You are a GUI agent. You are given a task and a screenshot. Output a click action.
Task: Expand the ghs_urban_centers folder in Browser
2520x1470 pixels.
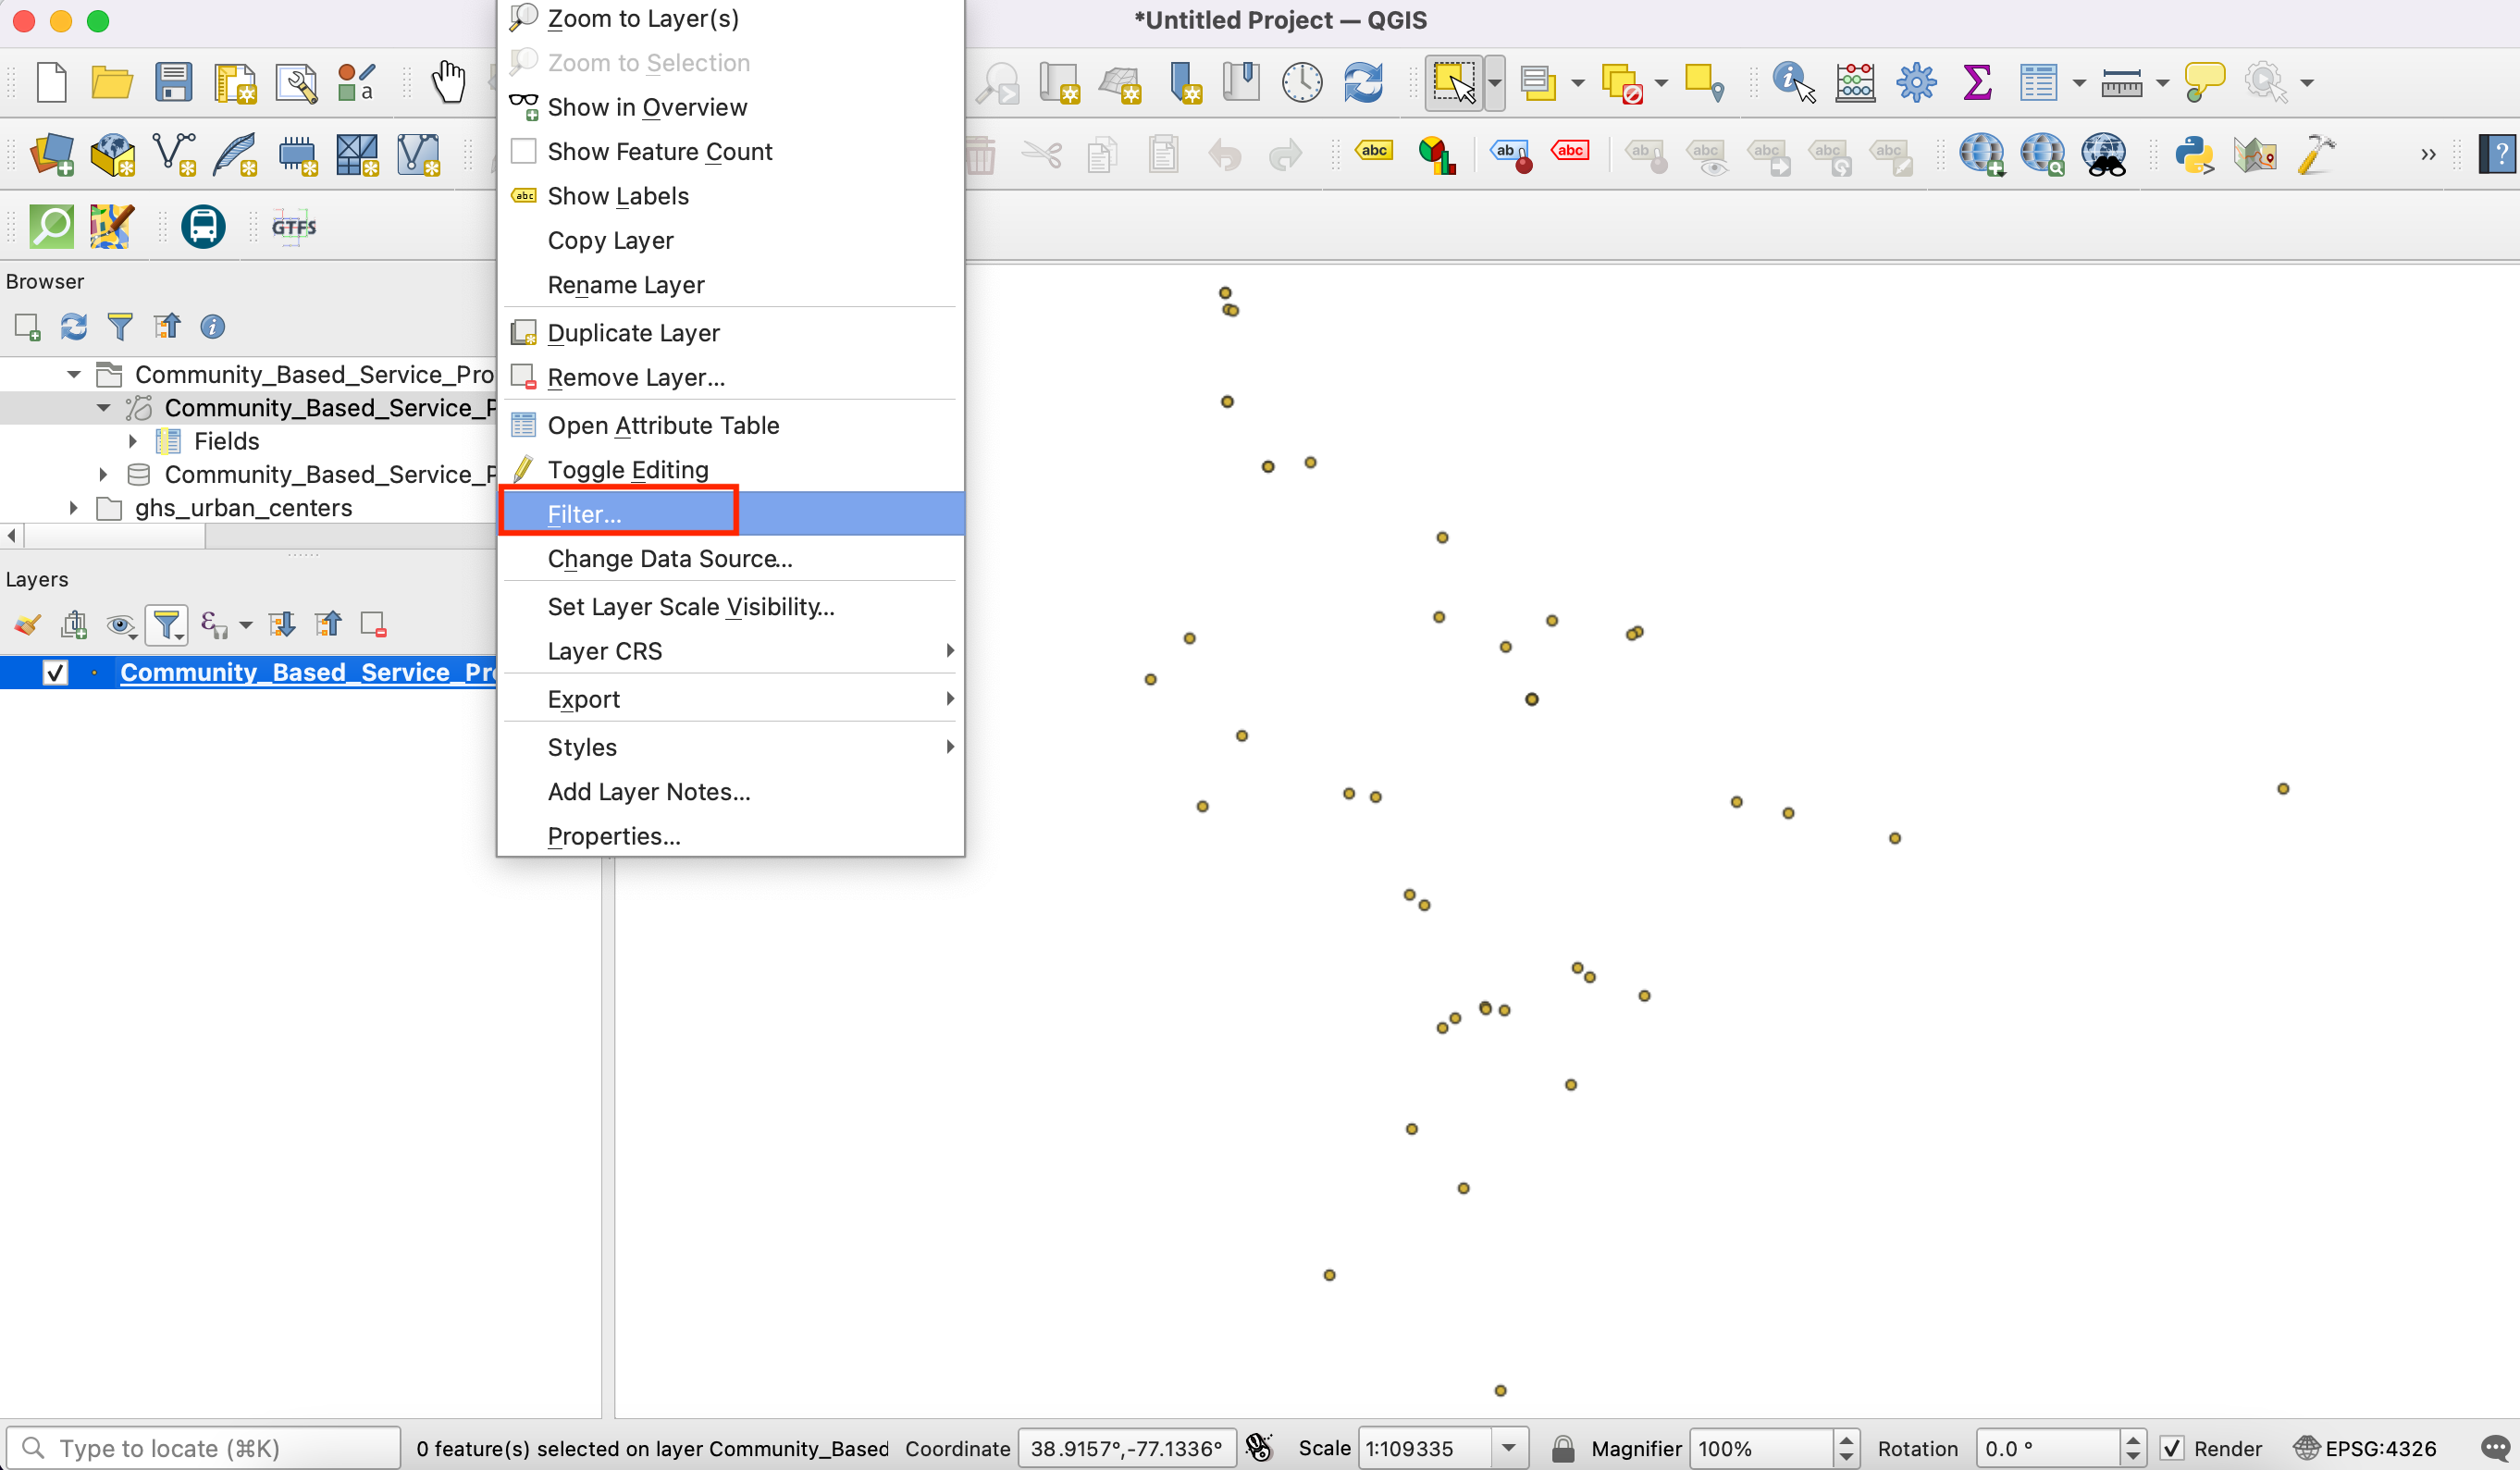[x=73, y=508]
